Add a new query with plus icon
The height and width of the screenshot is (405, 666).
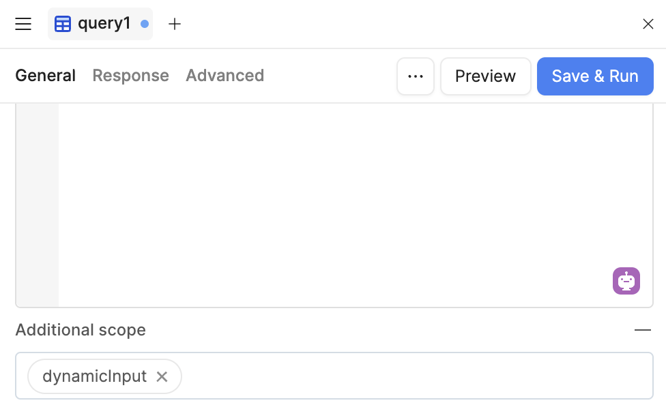coord(175,24)
